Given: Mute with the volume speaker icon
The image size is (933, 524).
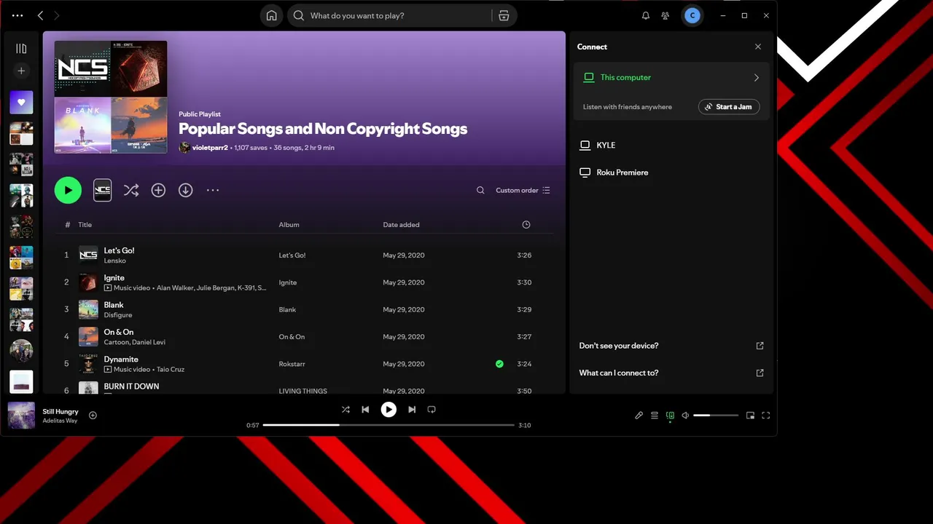Looking at the screenshot, I should (x=685, y=416).
